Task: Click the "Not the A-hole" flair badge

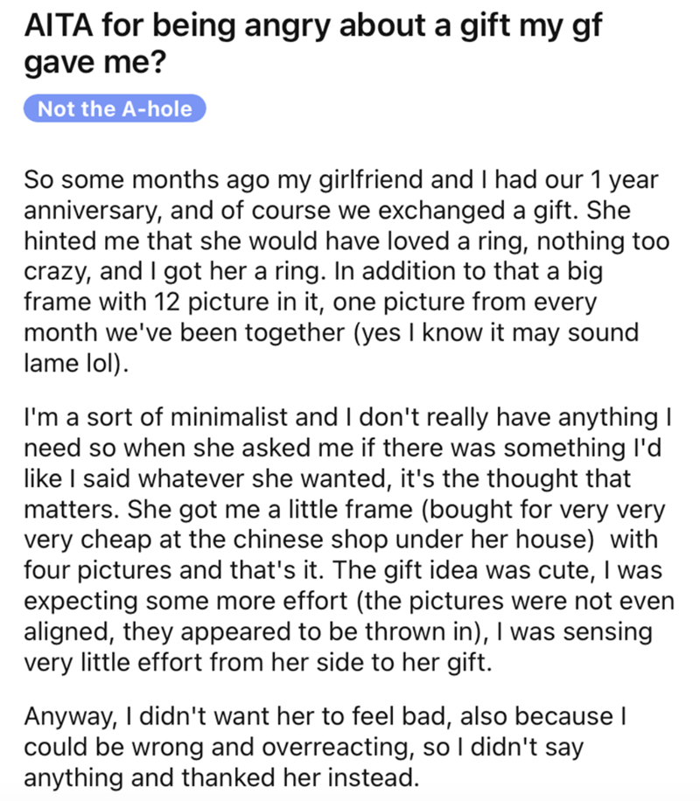Action: click(x=115, y=109)
